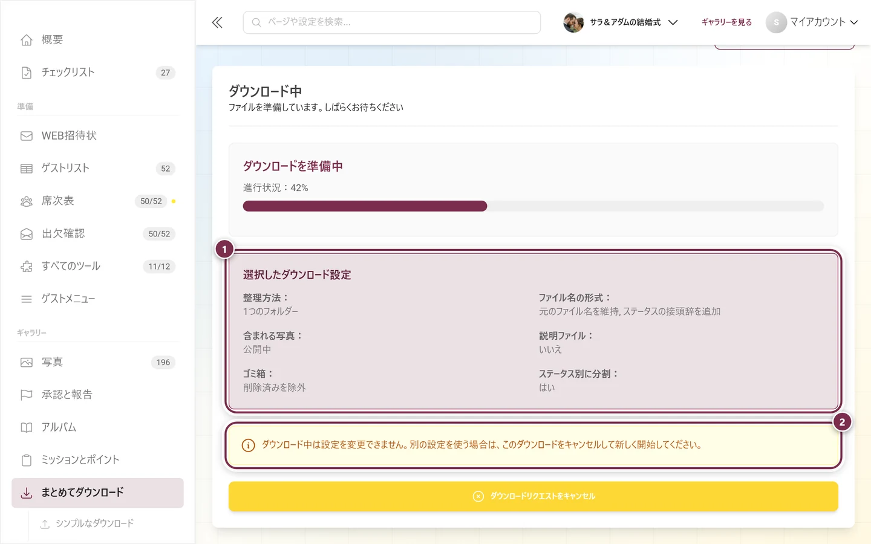Open the 概要 home icon

(x=26, y=40)
